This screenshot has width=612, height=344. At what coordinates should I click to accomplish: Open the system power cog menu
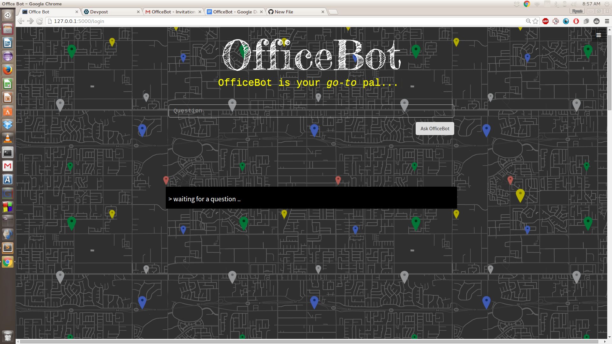coord(607,4)
